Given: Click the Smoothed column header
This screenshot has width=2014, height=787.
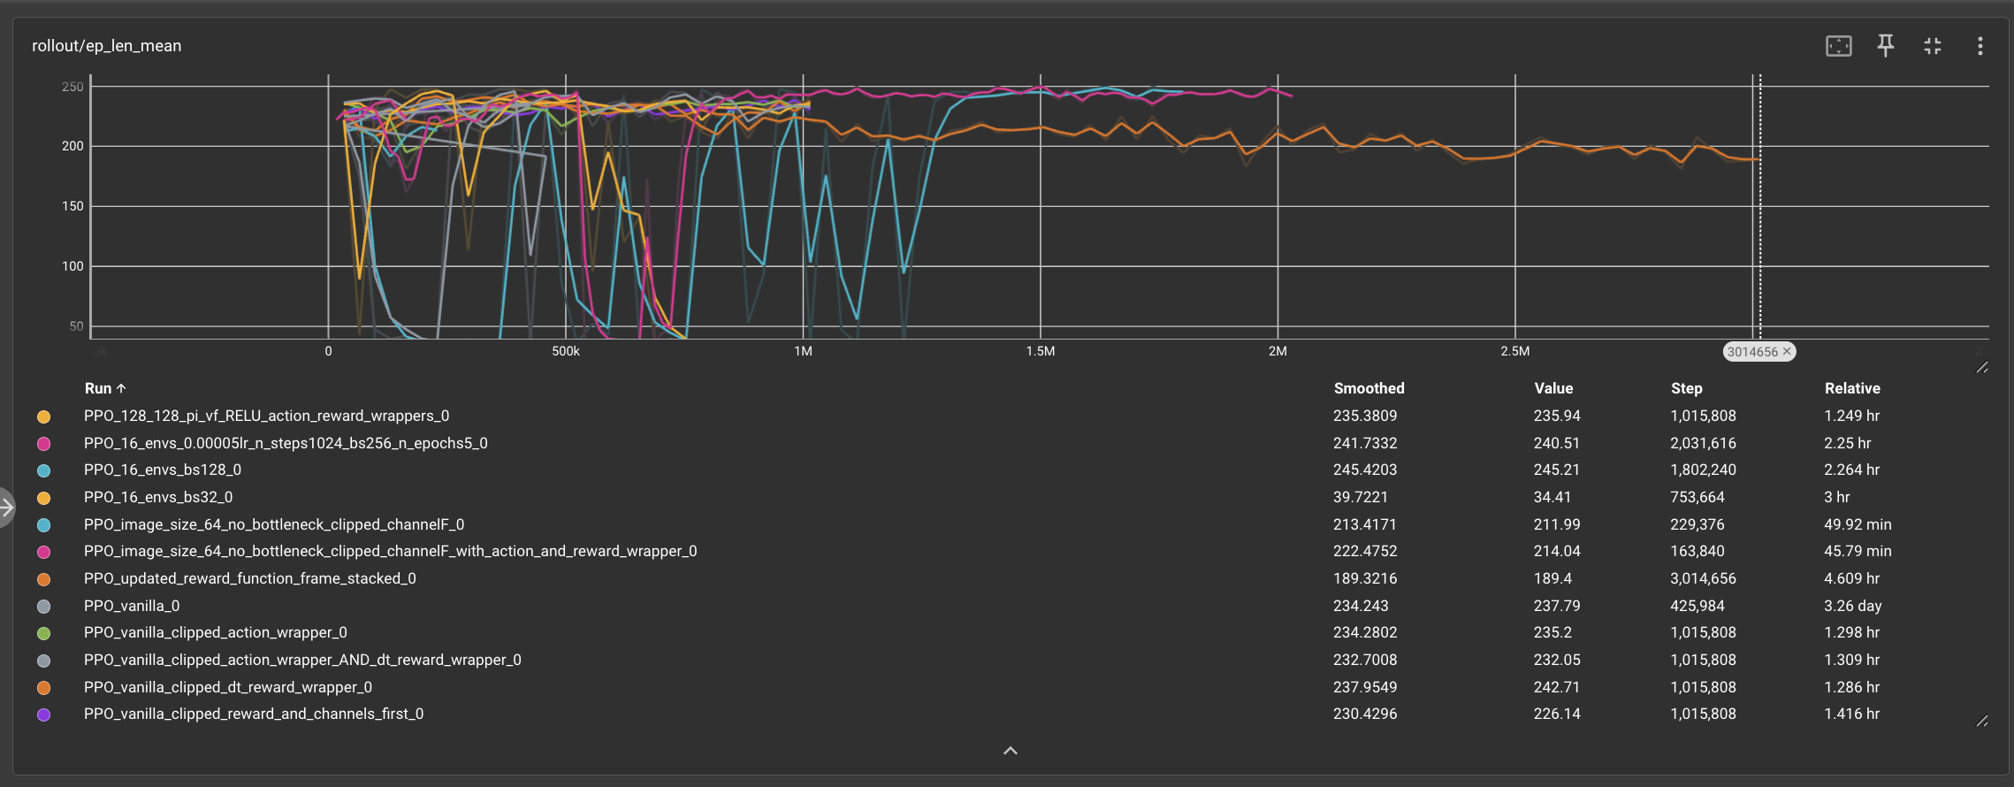Looking at the screenshot, I should [x=1368, y=388].
